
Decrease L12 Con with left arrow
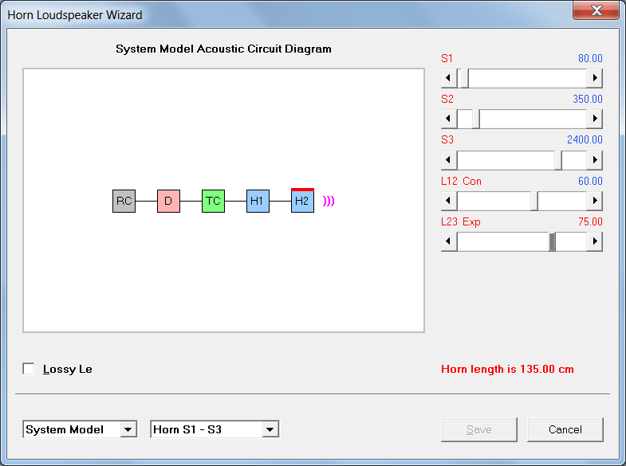click(449, 201)
